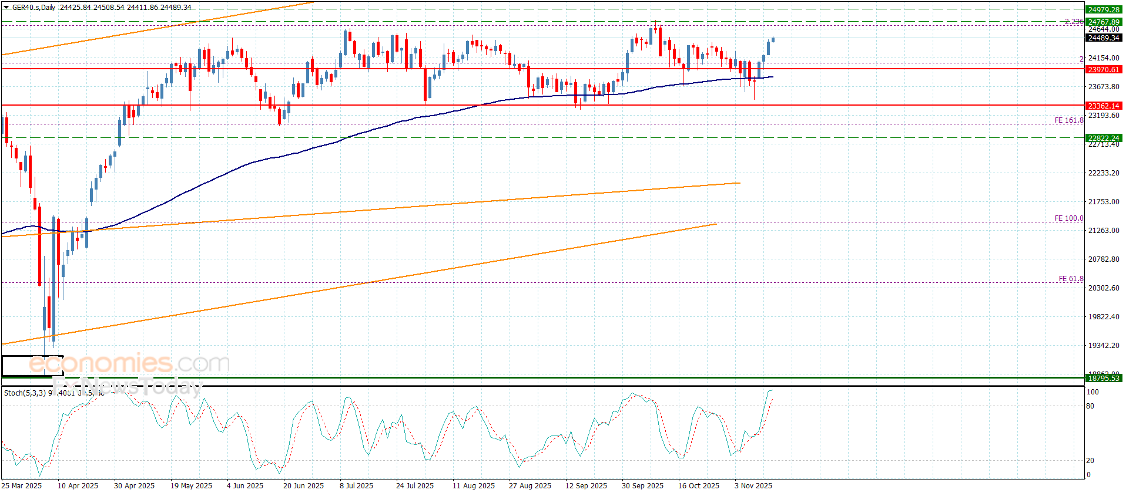The image size is (1126, 493).
Task: Click the black current price tag 24489.34
Action: click(1103, 38)
